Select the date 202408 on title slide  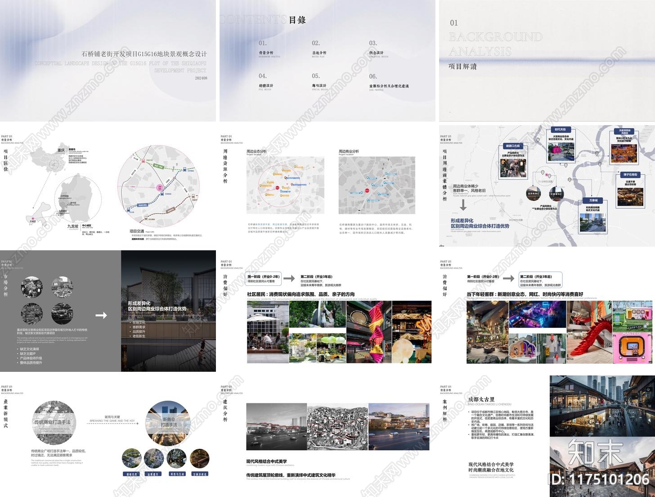pyautogui.click(x=201, y=78)
